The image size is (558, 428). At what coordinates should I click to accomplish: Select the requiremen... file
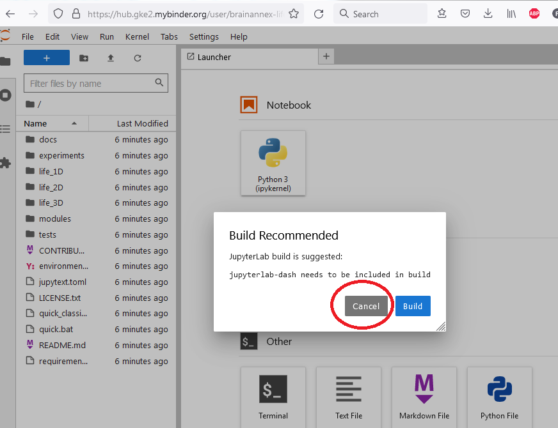click(x=96, y=361)
